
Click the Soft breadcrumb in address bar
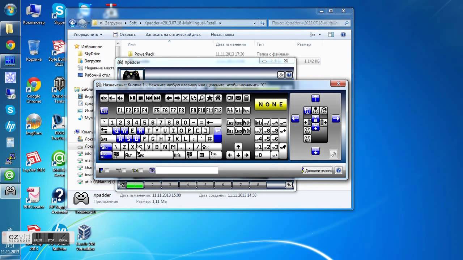[133, 23]
